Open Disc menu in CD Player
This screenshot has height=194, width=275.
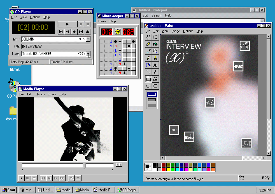pyautogui.click(x=14, y=17)
